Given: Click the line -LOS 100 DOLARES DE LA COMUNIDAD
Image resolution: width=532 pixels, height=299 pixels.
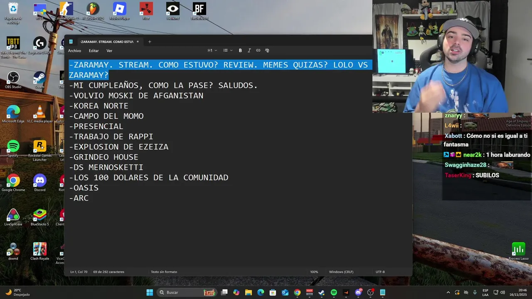Looking at the screenshot, I should tap(148, 178).
